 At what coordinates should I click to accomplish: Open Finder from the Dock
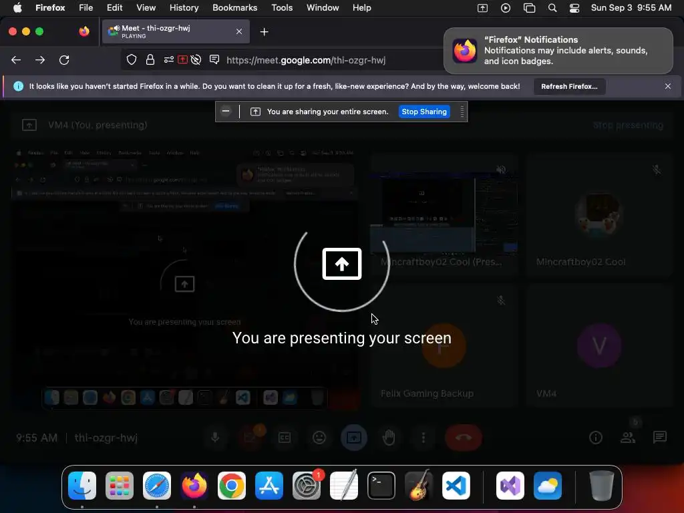(x=82, y=486)
